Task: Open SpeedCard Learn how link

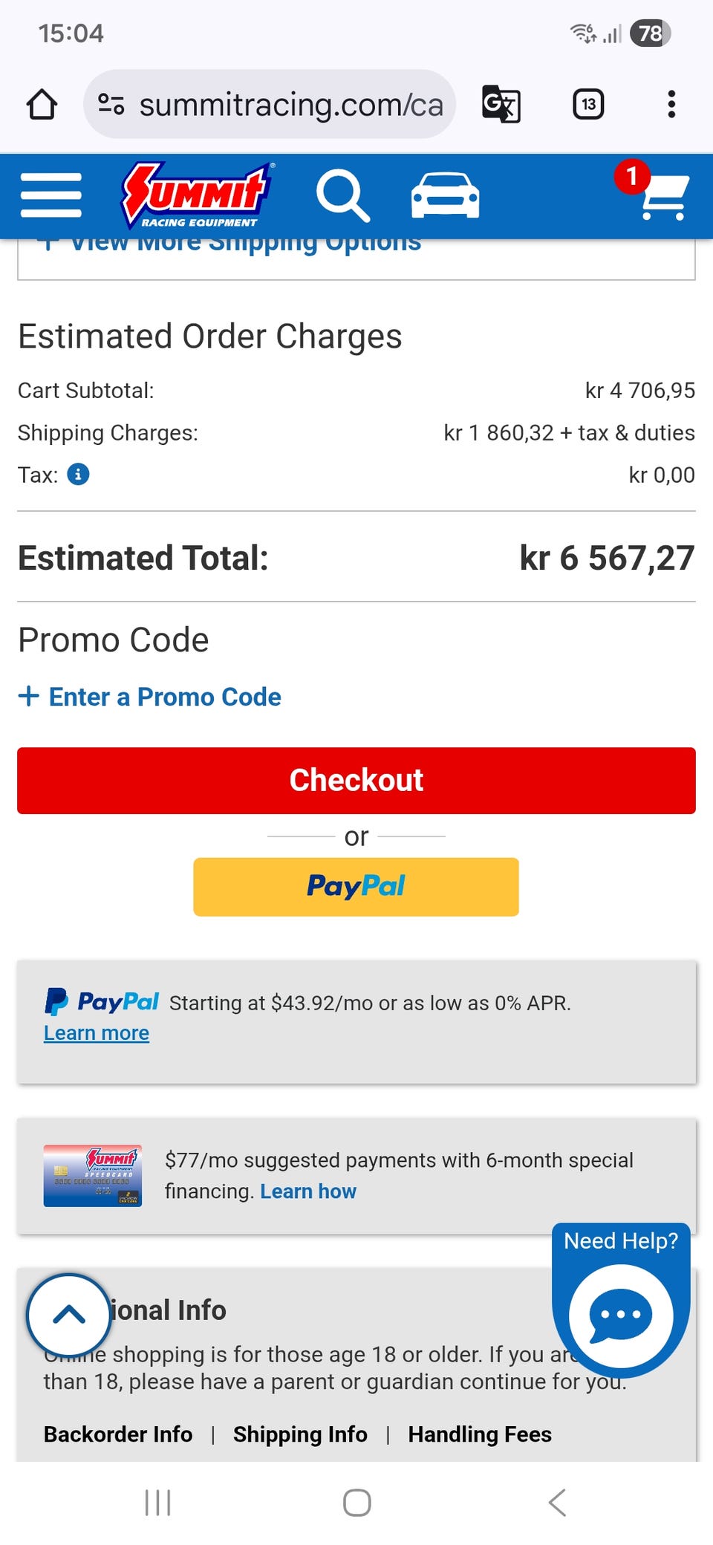Action: point(308,1191)
